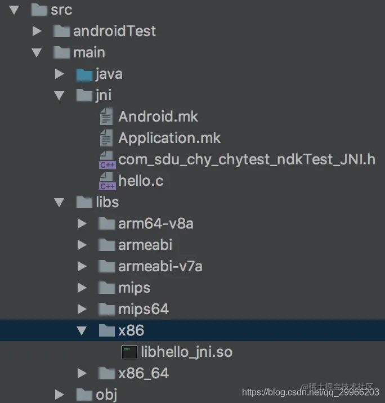The image size is (385, 403).
Task: Click the armeabi folder icon
Action: (x=106, y=245)
